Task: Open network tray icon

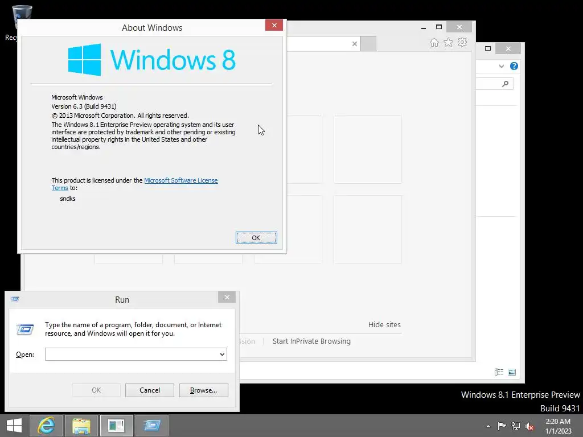Action: pos(516,426)
